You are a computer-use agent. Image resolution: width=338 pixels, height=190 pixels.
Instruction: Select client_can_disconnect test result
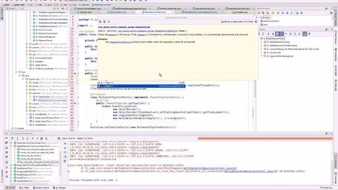pyautogui.click(x=31, y=156)
